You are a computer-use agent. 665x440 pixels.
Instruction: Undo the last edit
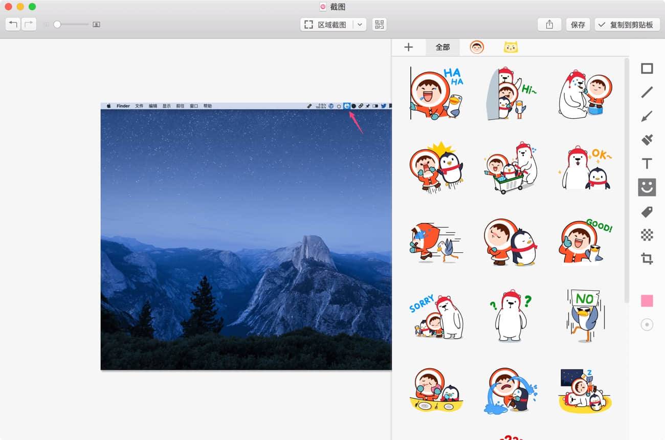(x=13, y=24)
